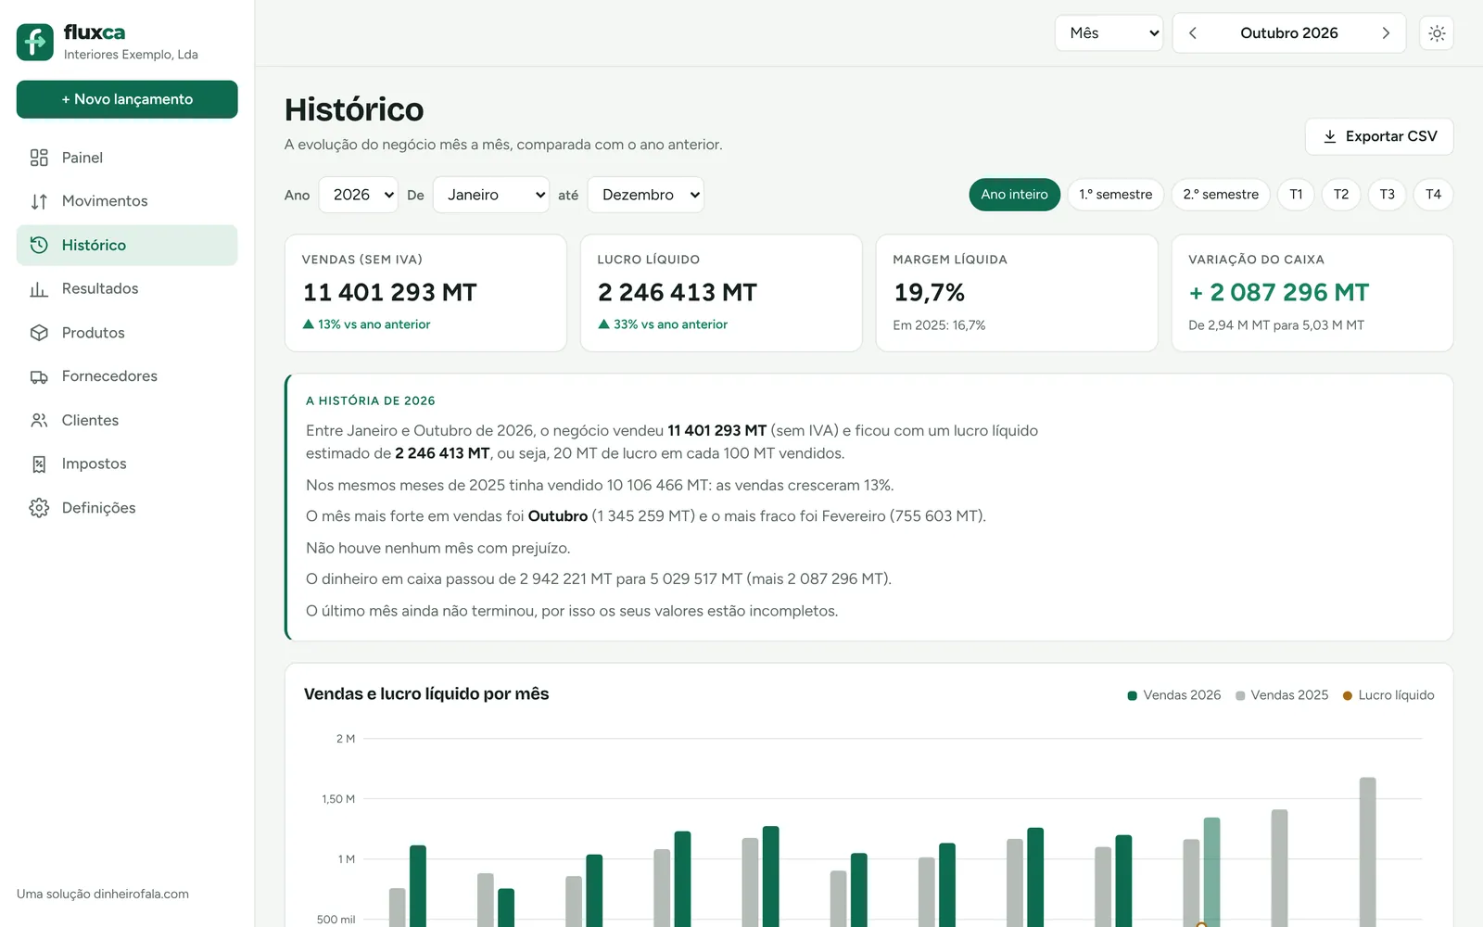Click the Movimentos arrows icon
This screenshot has width=1483, height=927.
click(39, 201)
